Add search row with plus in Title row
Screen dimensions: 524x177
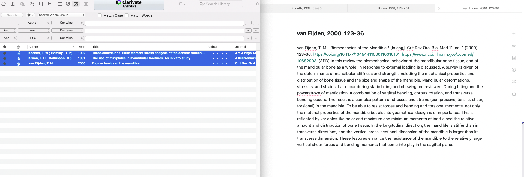(x=248, y=38)
